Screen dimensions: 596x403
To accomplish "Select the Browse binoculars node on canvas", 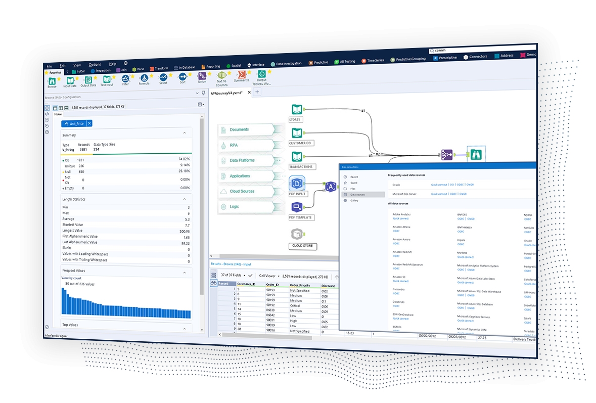I will click(x=476, y=154).
